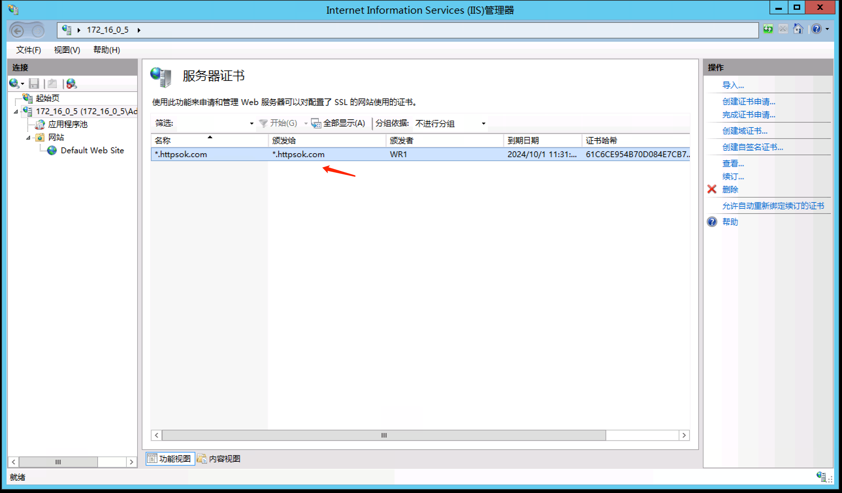Select Default Web Site tree node
This screenshot has width=842, height=493.
tap(92, 150)
